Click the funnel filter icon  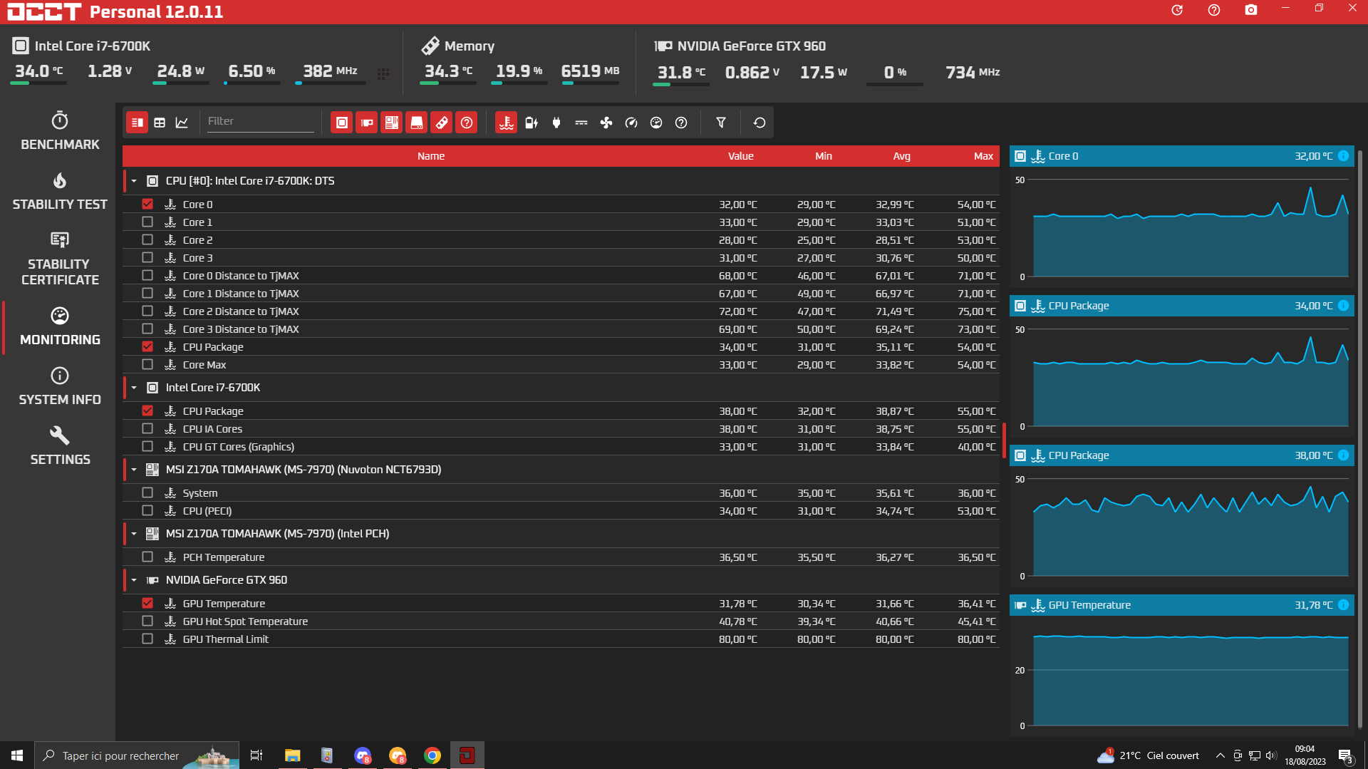[721, 123]
